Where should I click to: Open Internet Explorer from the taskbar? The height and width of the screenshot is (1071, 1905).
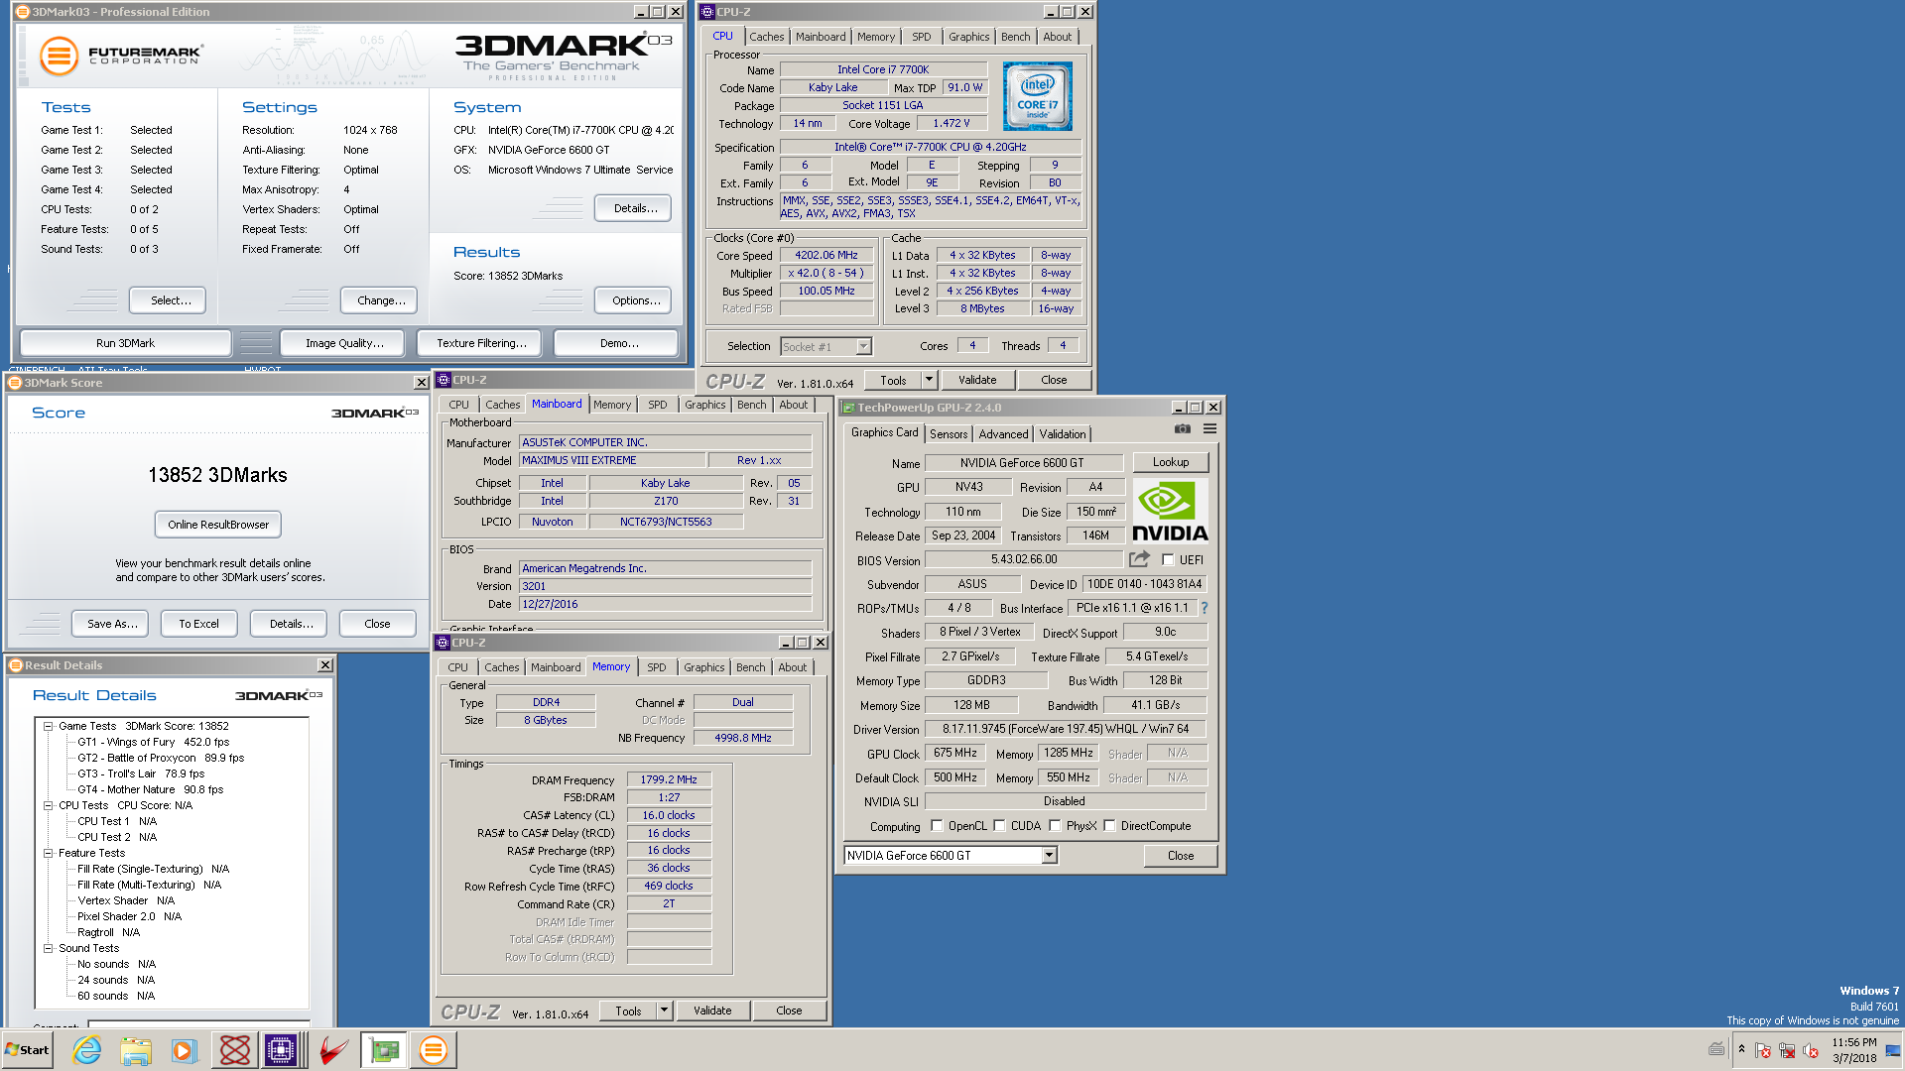coord(87,1050)
